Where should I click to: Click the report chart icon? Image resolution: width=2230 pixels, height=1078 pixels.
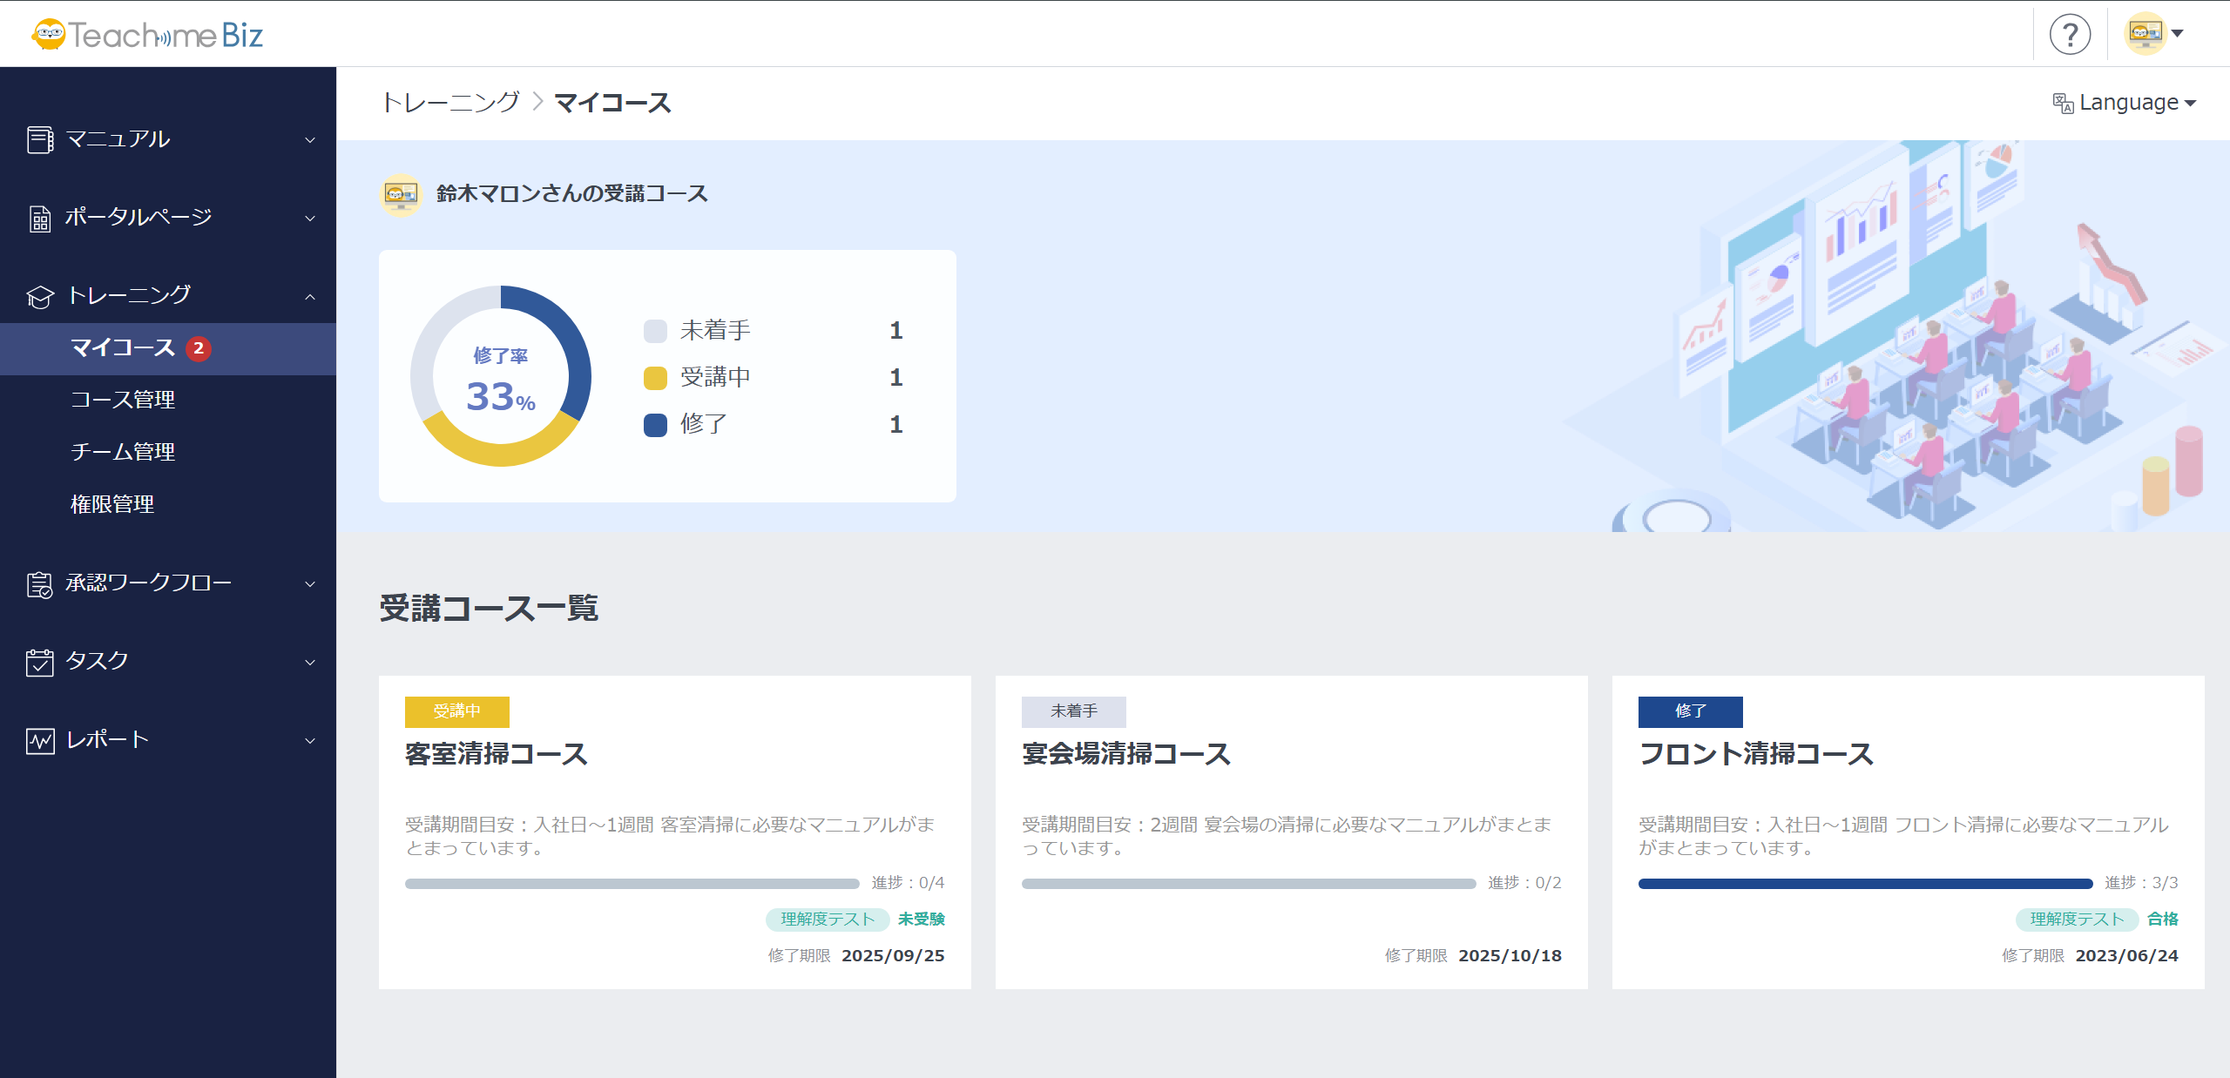pos(39,740)
